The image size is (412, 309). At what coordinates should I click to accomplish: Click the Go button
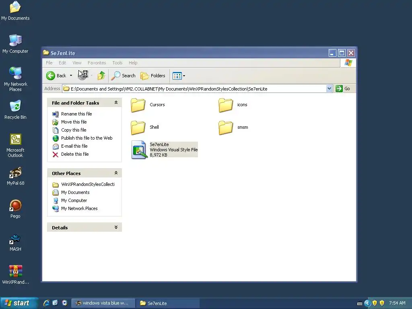click(x=343, y=89)
